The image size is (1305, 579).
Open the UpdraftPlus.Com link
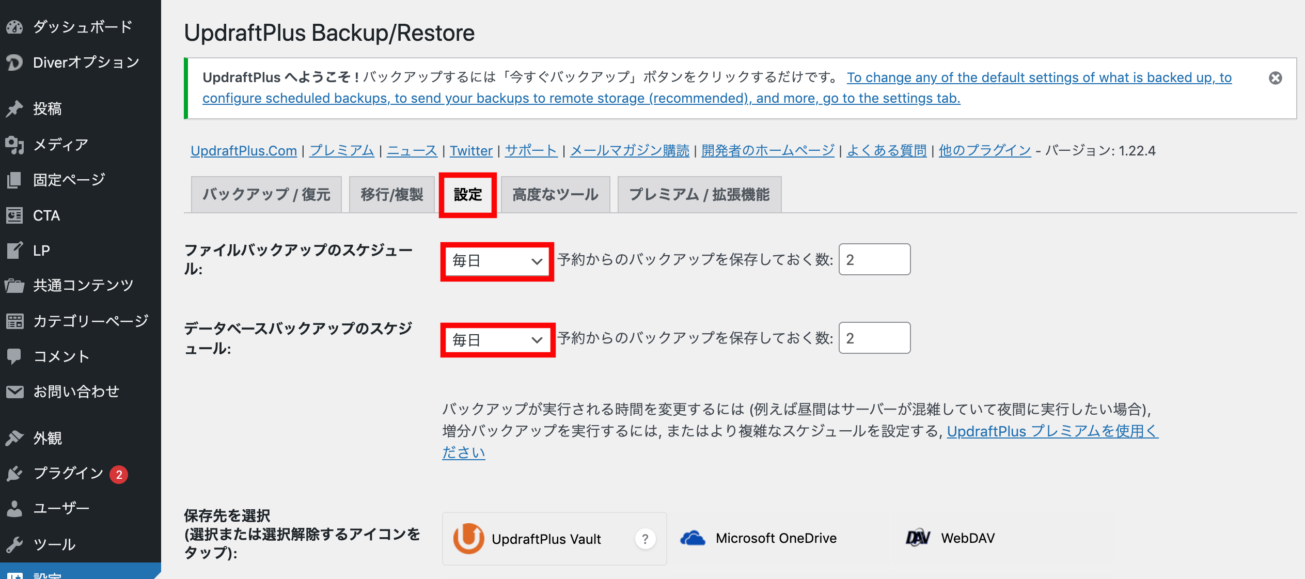click(x=243, y=150)
